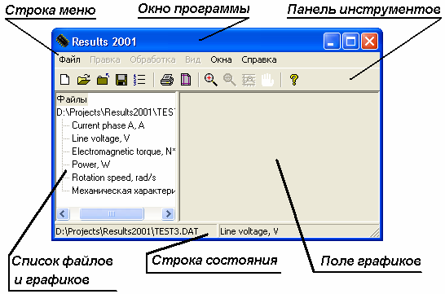Image resolution: width=445 pixels, height=294 pixels.
Task: Select Power, W tree entry
Action: (90, 165)
